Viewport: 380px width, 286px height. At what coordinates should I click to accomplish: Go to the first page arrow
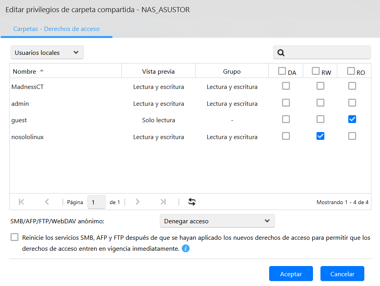pos(22,202)
